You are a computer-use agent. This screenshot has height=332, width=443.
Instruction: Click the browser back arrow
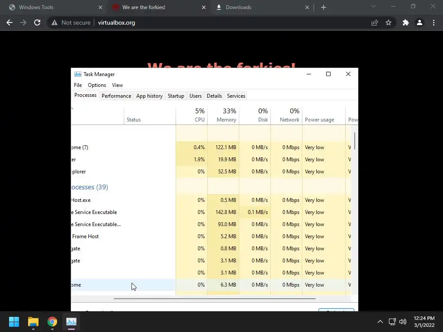[x=10, y=22]
